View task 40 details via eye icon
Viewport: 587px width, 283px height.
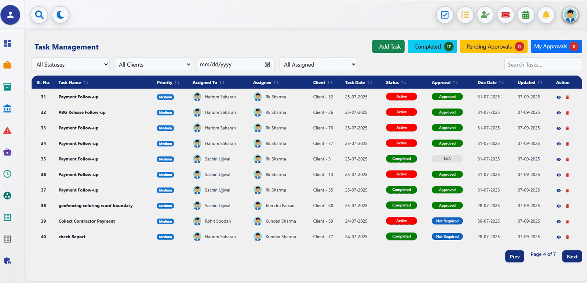(x=558, y=237)
